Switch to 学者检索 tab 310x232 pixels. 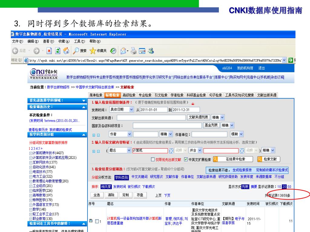177,95
